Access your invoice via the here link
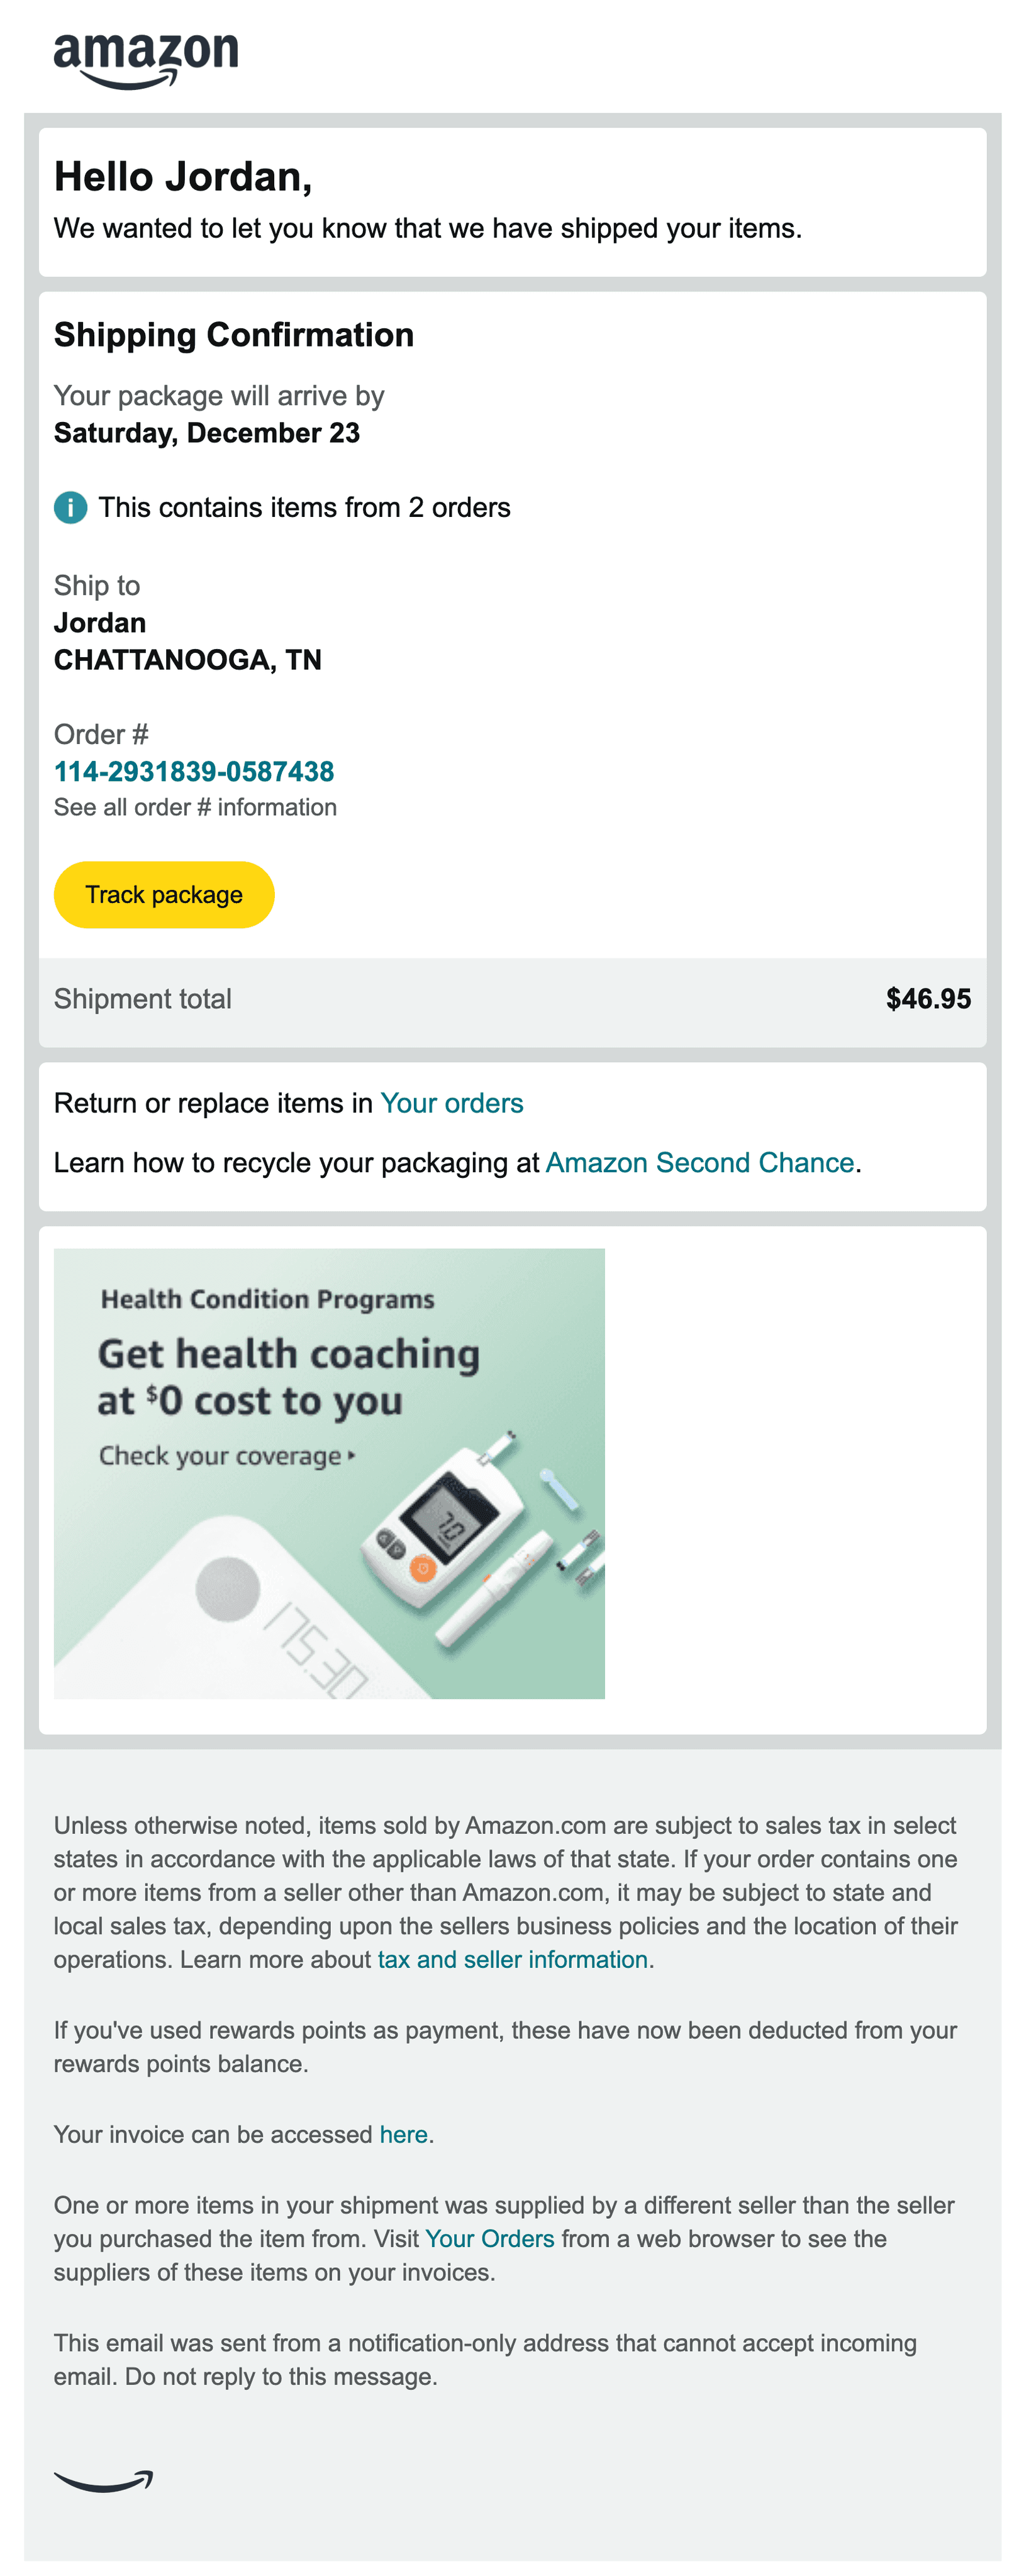This screenshot has width=1019, height=2576. pos(403,2133)
